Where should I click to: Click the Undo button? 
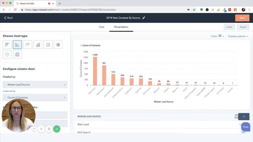coord(229,27)
